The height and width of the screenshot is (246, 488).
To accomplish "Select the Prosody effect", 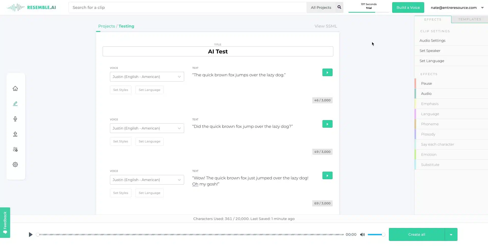I will click(x=451, y=134).
